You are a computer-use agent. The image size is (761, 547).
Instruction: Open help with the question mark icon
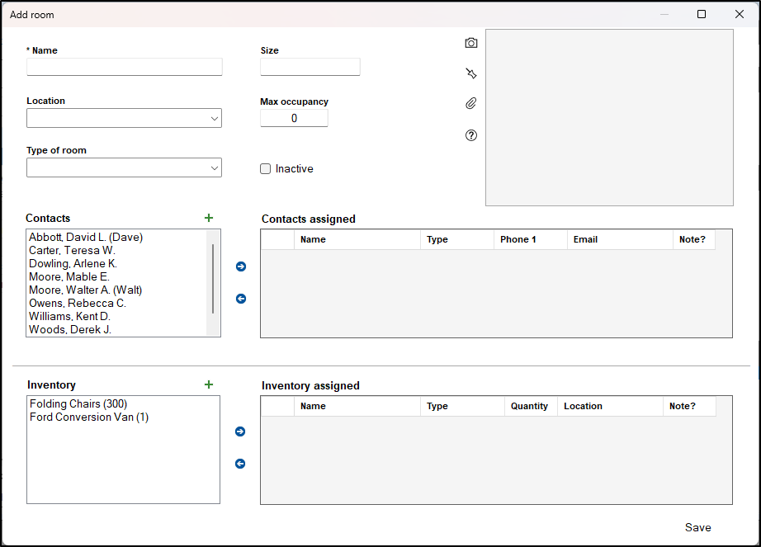tap(471, 135)
